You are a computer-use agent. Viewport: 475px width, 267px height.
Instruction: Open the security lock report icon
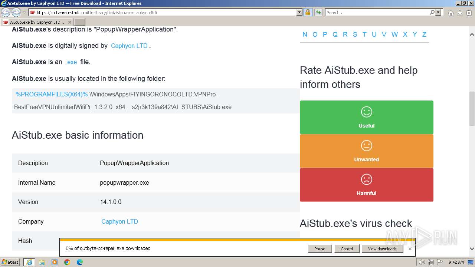(308, 12)
